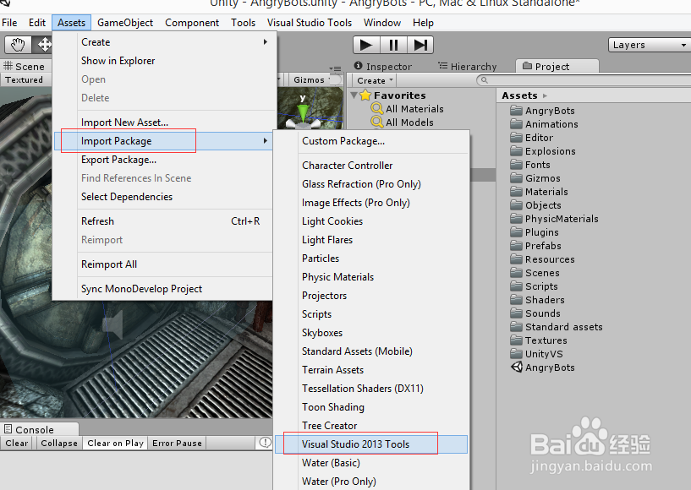Choose Export Package...

tap(164, 160)
